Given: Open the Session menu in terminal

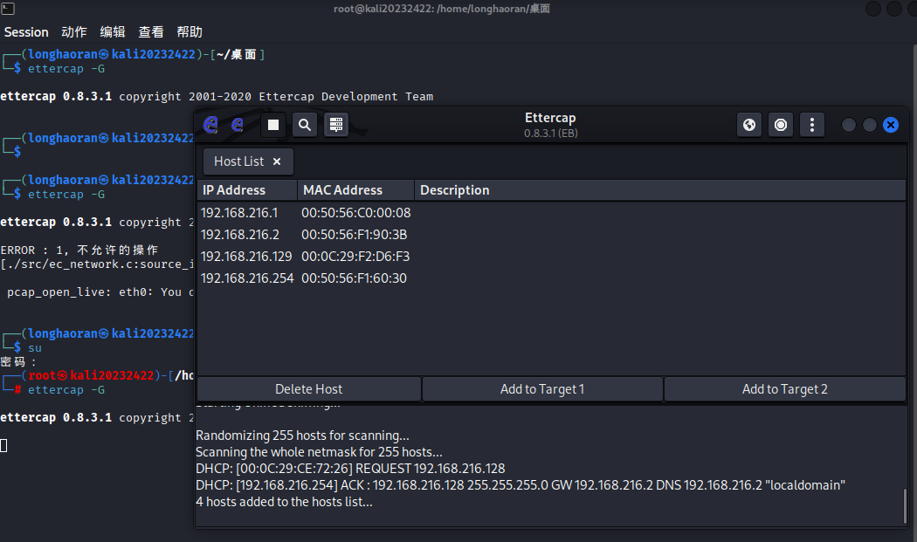Looking at the screenshot, I should pyautogui.click(x=26, y=32).
